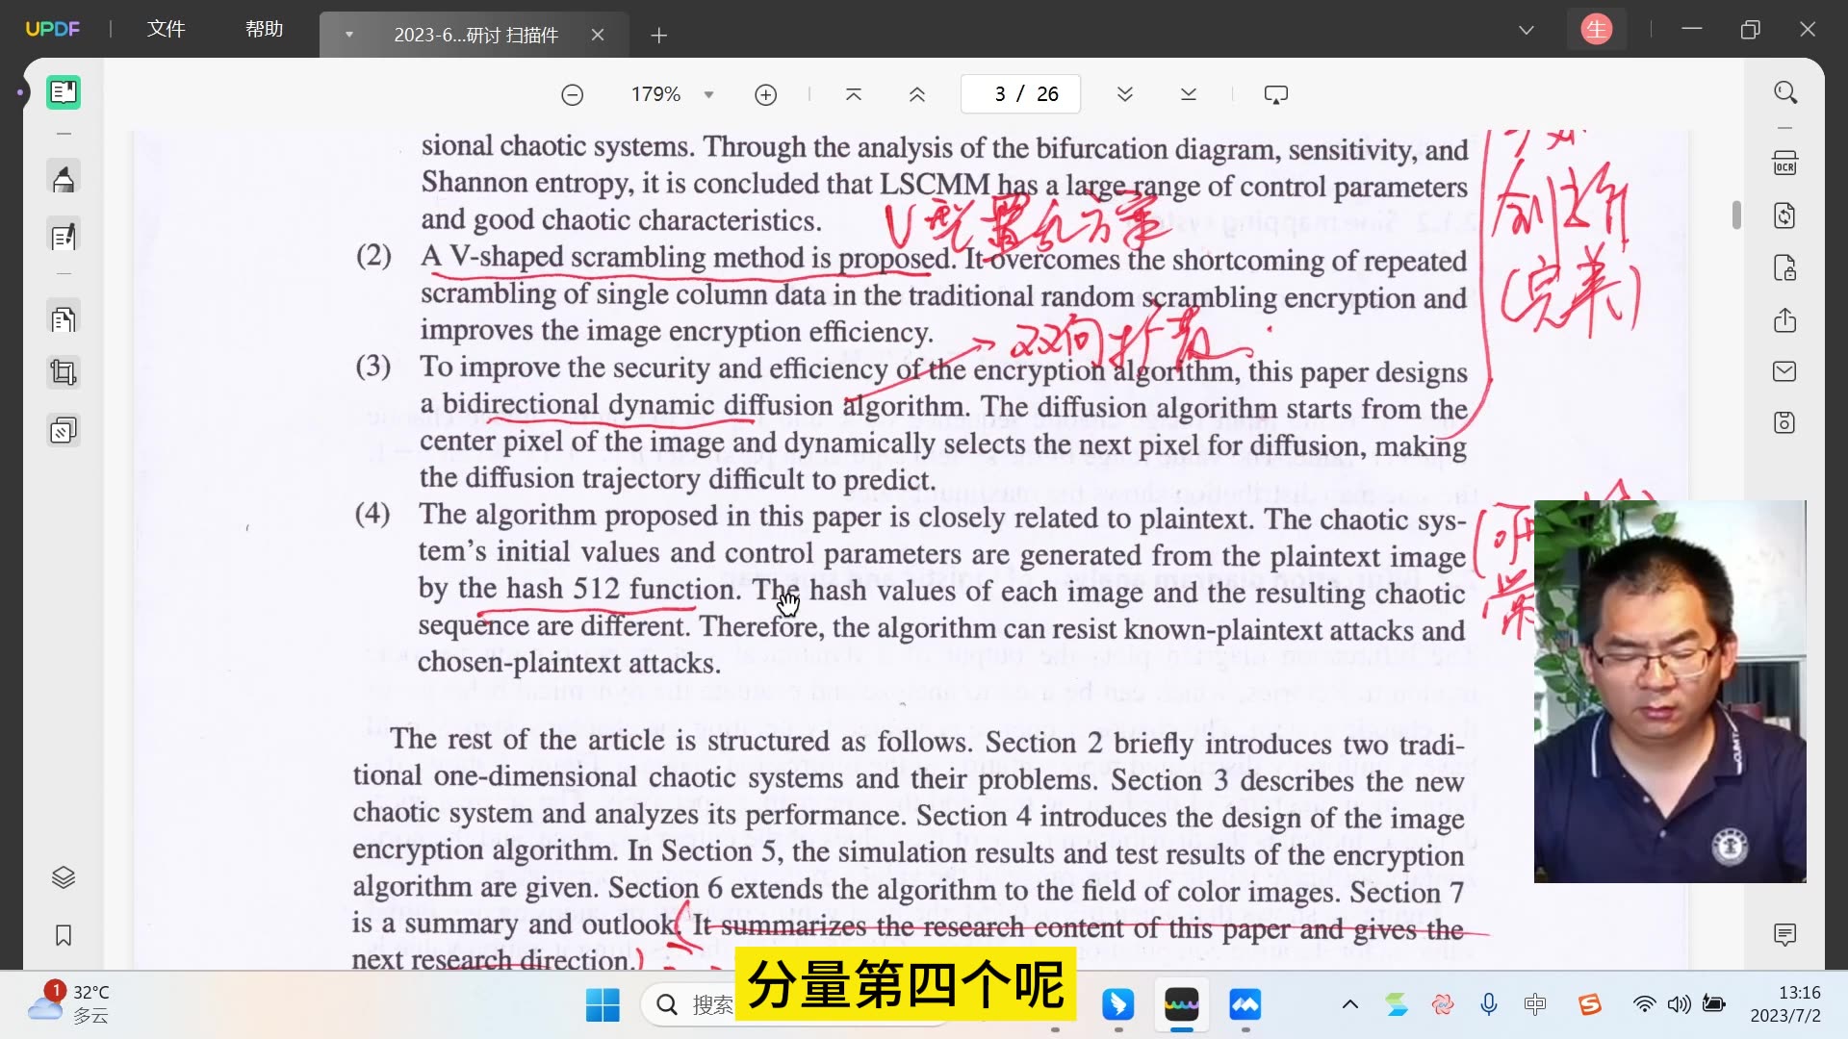Open Wi-Fi network settings
Viewport: 1848px width, 1039px height.
tap(1644, 1005)
